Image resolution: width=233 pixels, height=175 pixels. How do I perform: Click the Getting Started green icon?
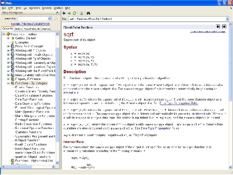(x=13, y=38)
